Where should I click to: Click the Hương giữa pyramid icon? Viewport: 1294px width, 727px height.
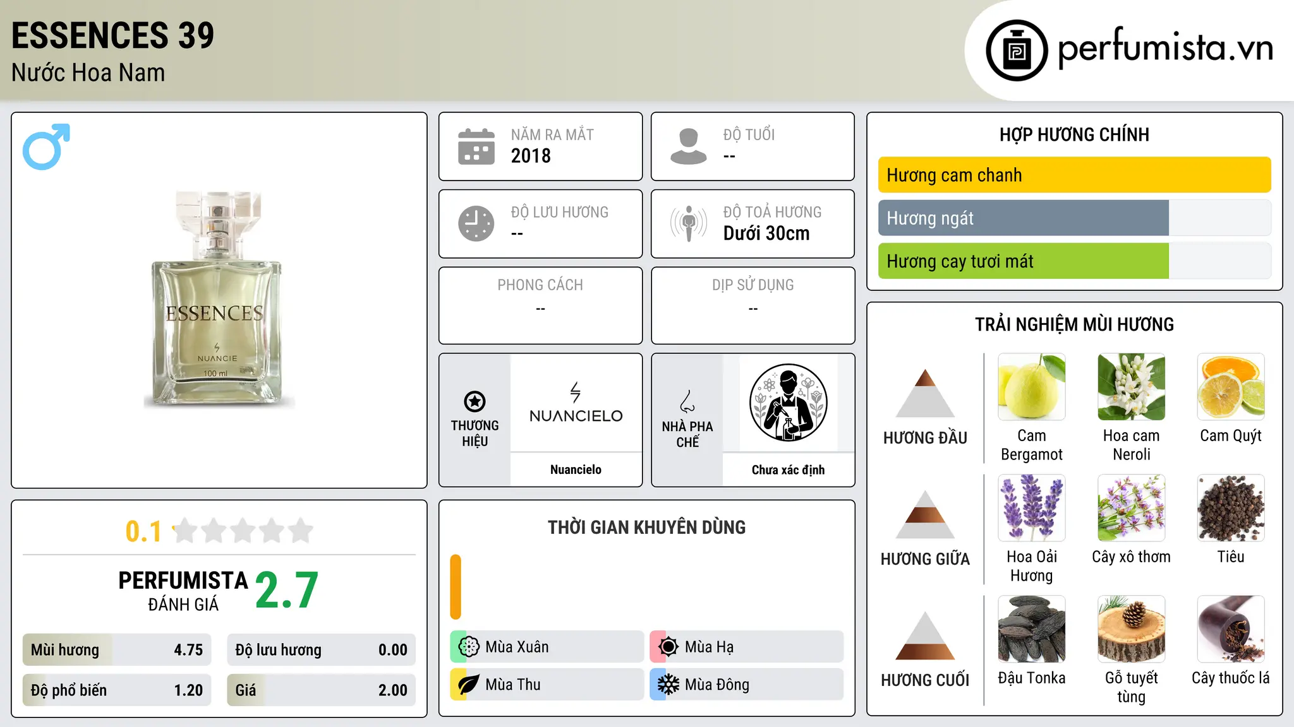click(925, 514)
